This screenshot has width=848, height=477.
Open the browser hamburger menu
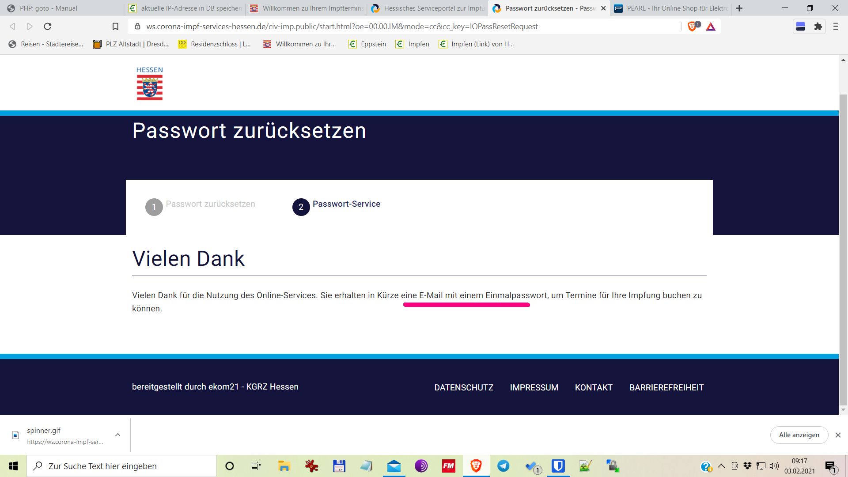tap(836, 26)
